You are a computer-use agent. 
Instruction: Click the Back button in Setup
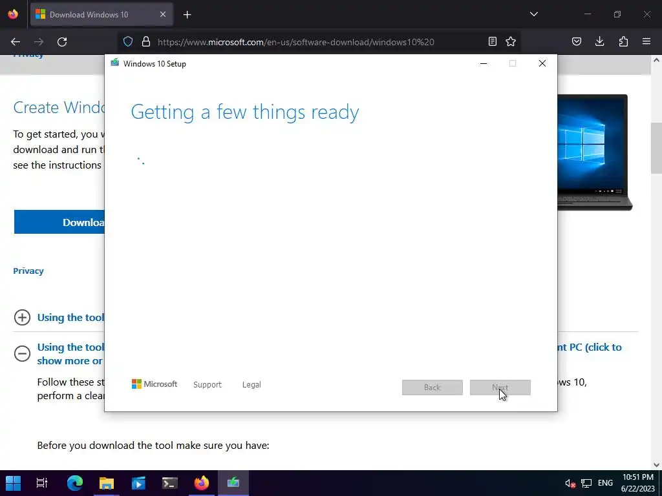pos(432,387)
